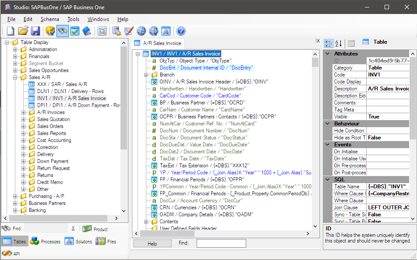Expand the Financials folder

[x=15, y=56]
